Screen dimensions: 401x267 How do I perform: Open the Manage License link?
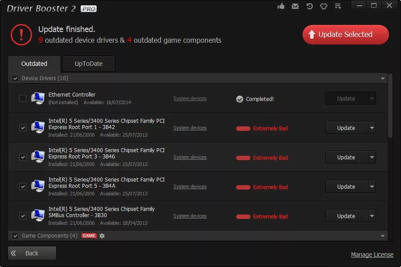[x=372, y=255]
